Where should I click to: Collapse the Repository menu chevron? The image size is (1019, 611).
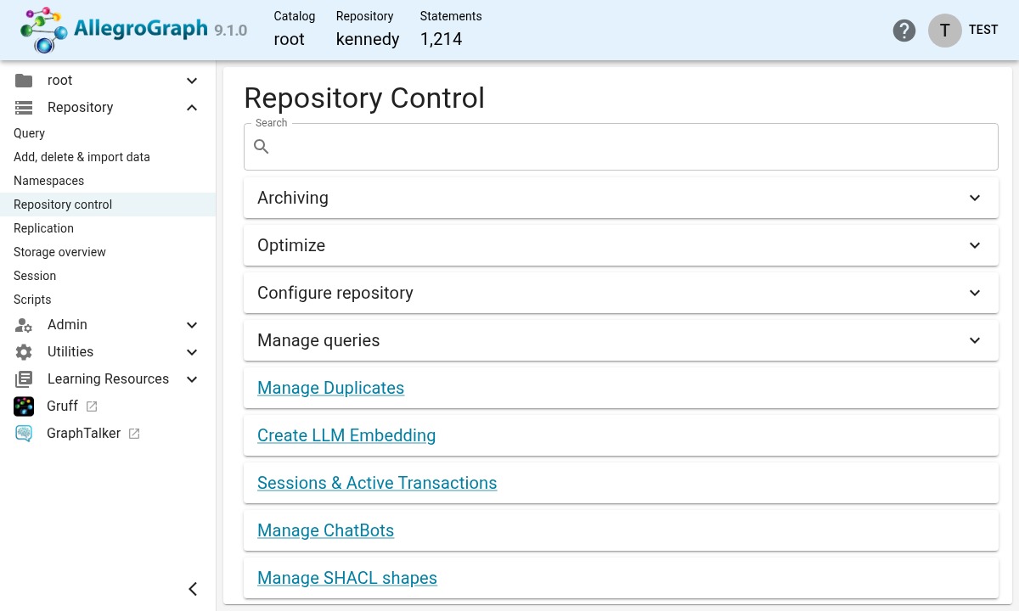click(x=192, y=108)
